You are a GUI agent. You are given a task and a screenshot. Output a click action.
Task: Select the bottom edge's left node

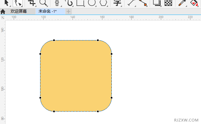(x=54, y=112)
